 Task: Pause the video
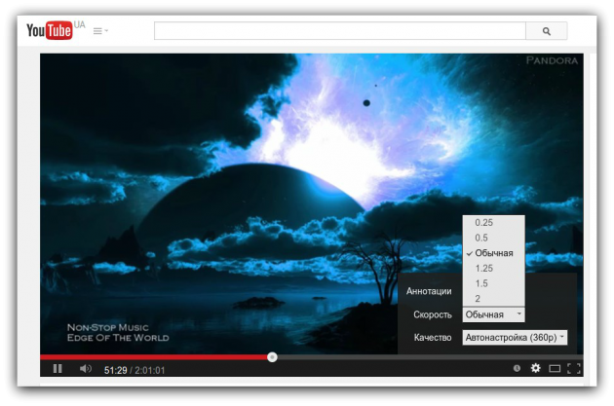[x=58, y=368]
